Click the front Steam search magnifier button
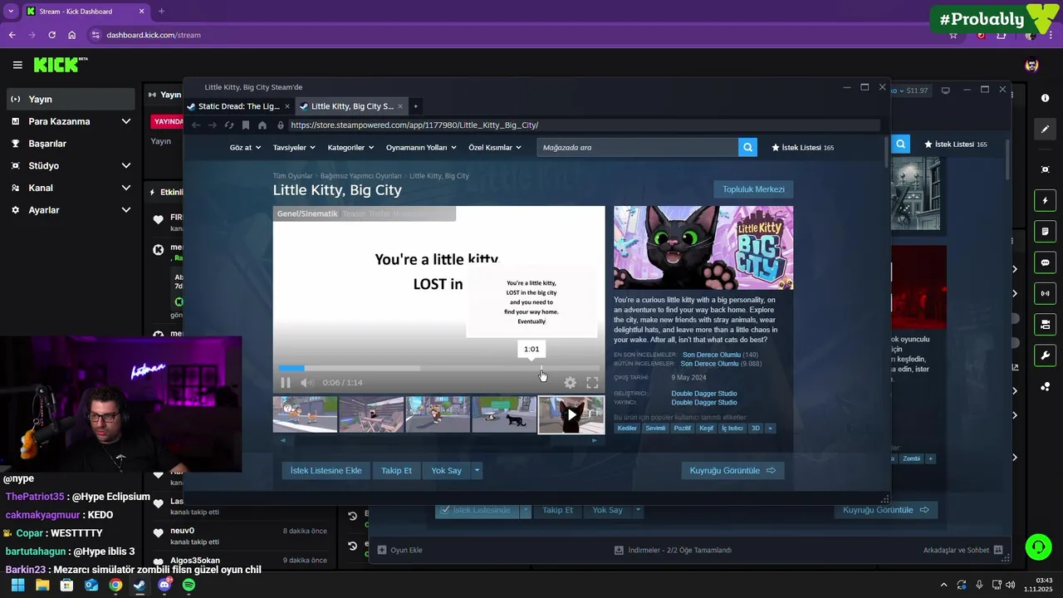1063x598 pixels. pyautogui.click(x=748, y=147)
